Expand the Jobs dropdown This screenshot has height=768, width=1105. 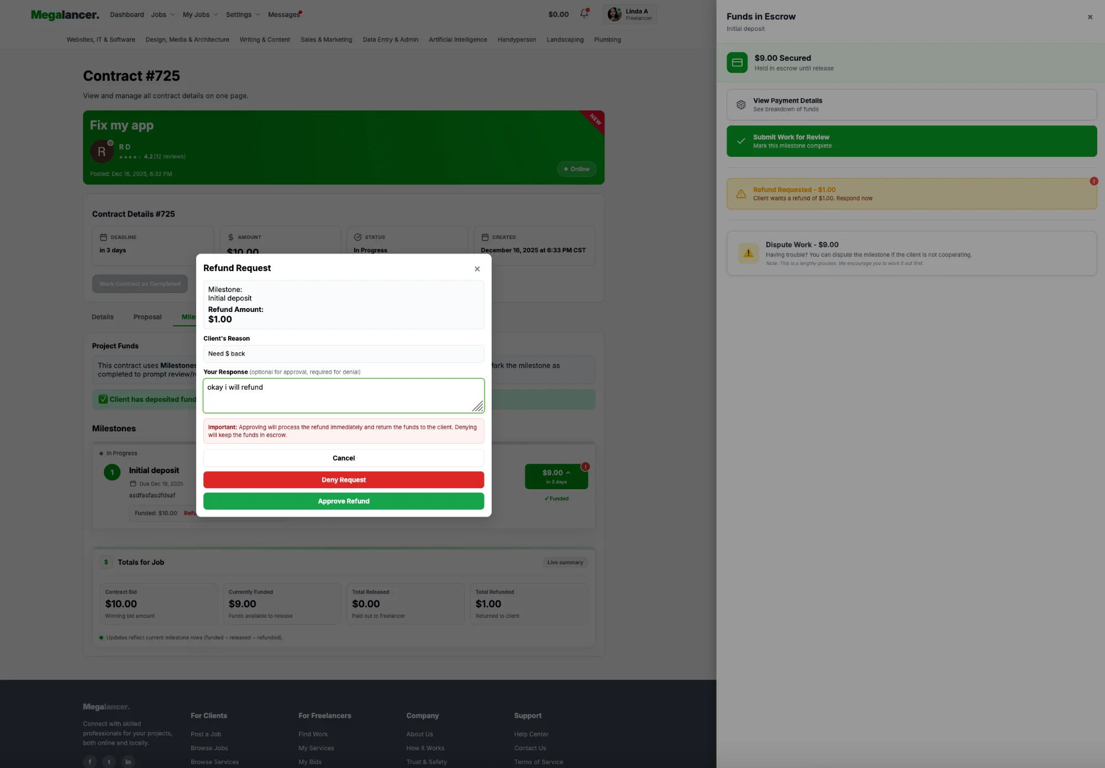162,14
